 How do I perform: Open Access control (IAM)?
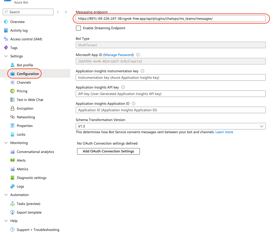[x=26, y=39]
